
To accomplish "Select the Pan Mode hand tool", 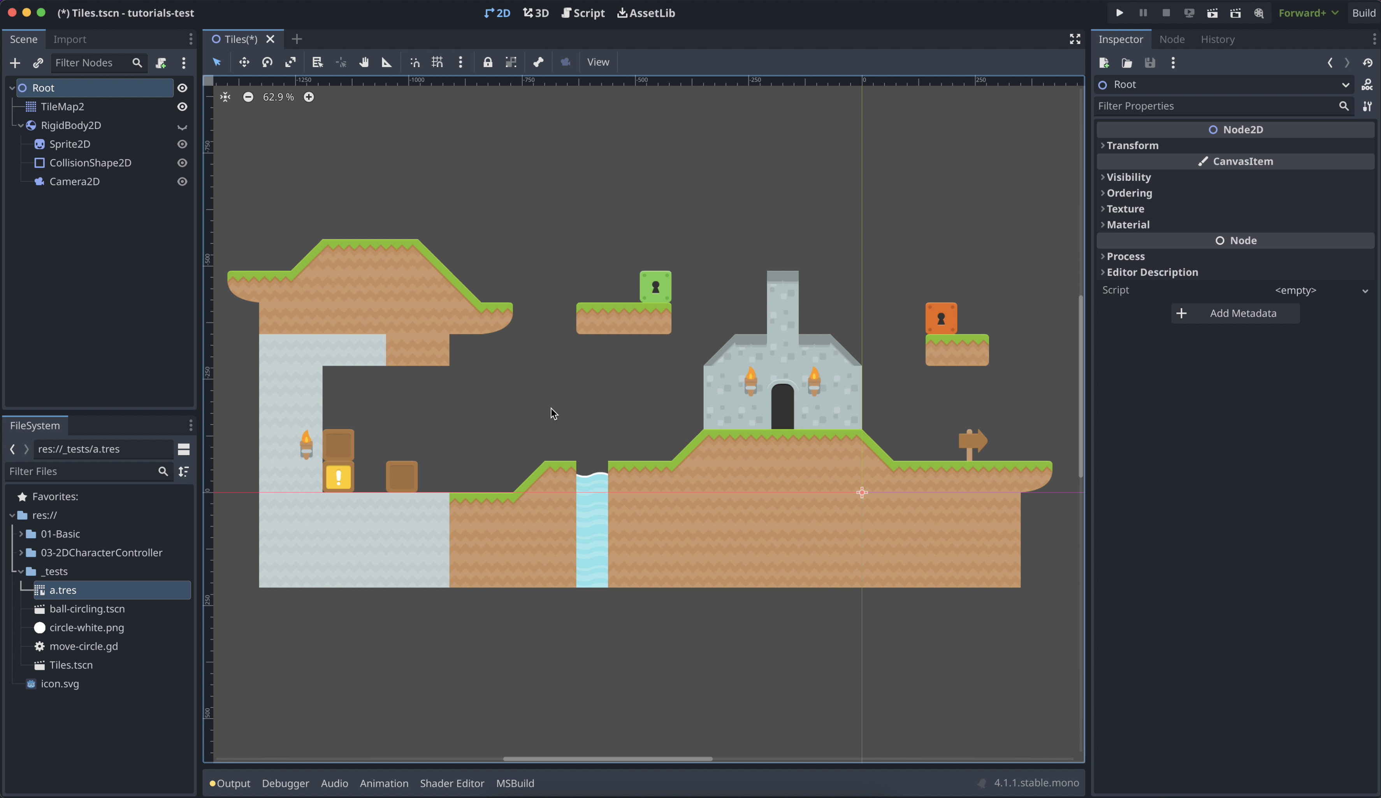I will pyautogui.click(x=364, y=63).
